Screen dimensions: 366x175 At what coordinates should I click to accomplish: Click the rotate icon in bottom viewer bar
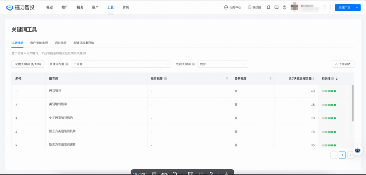(211, 174)
